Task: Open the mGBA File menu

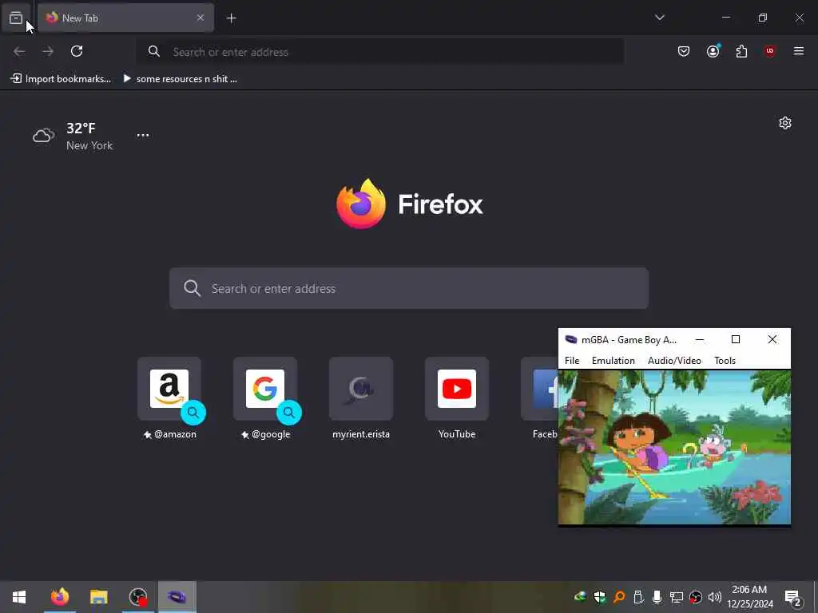Action: (572, 361)
